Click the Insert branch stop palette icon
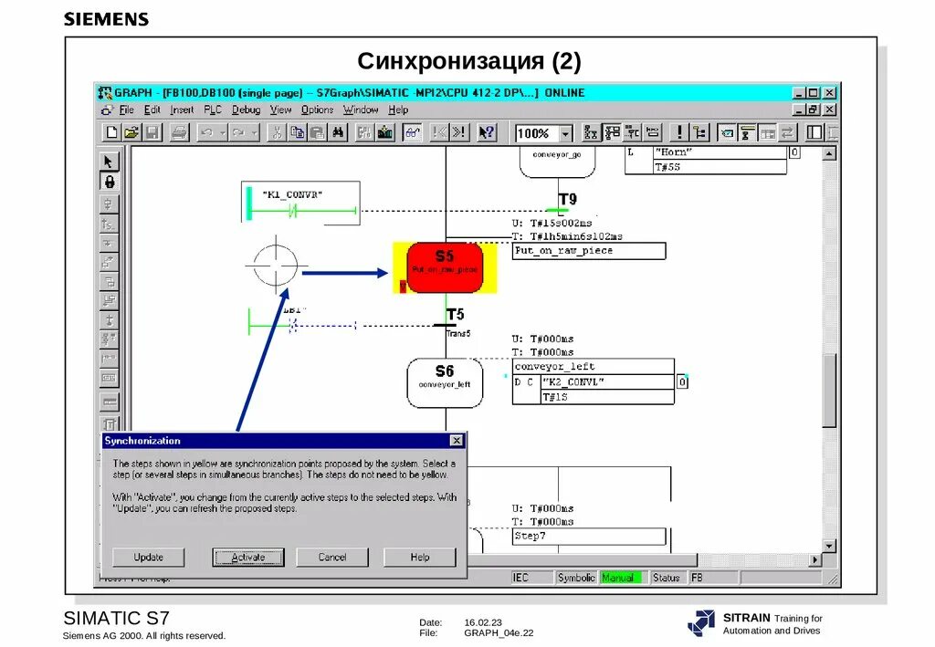Screen dimensions: 935x647 point(110,320)
